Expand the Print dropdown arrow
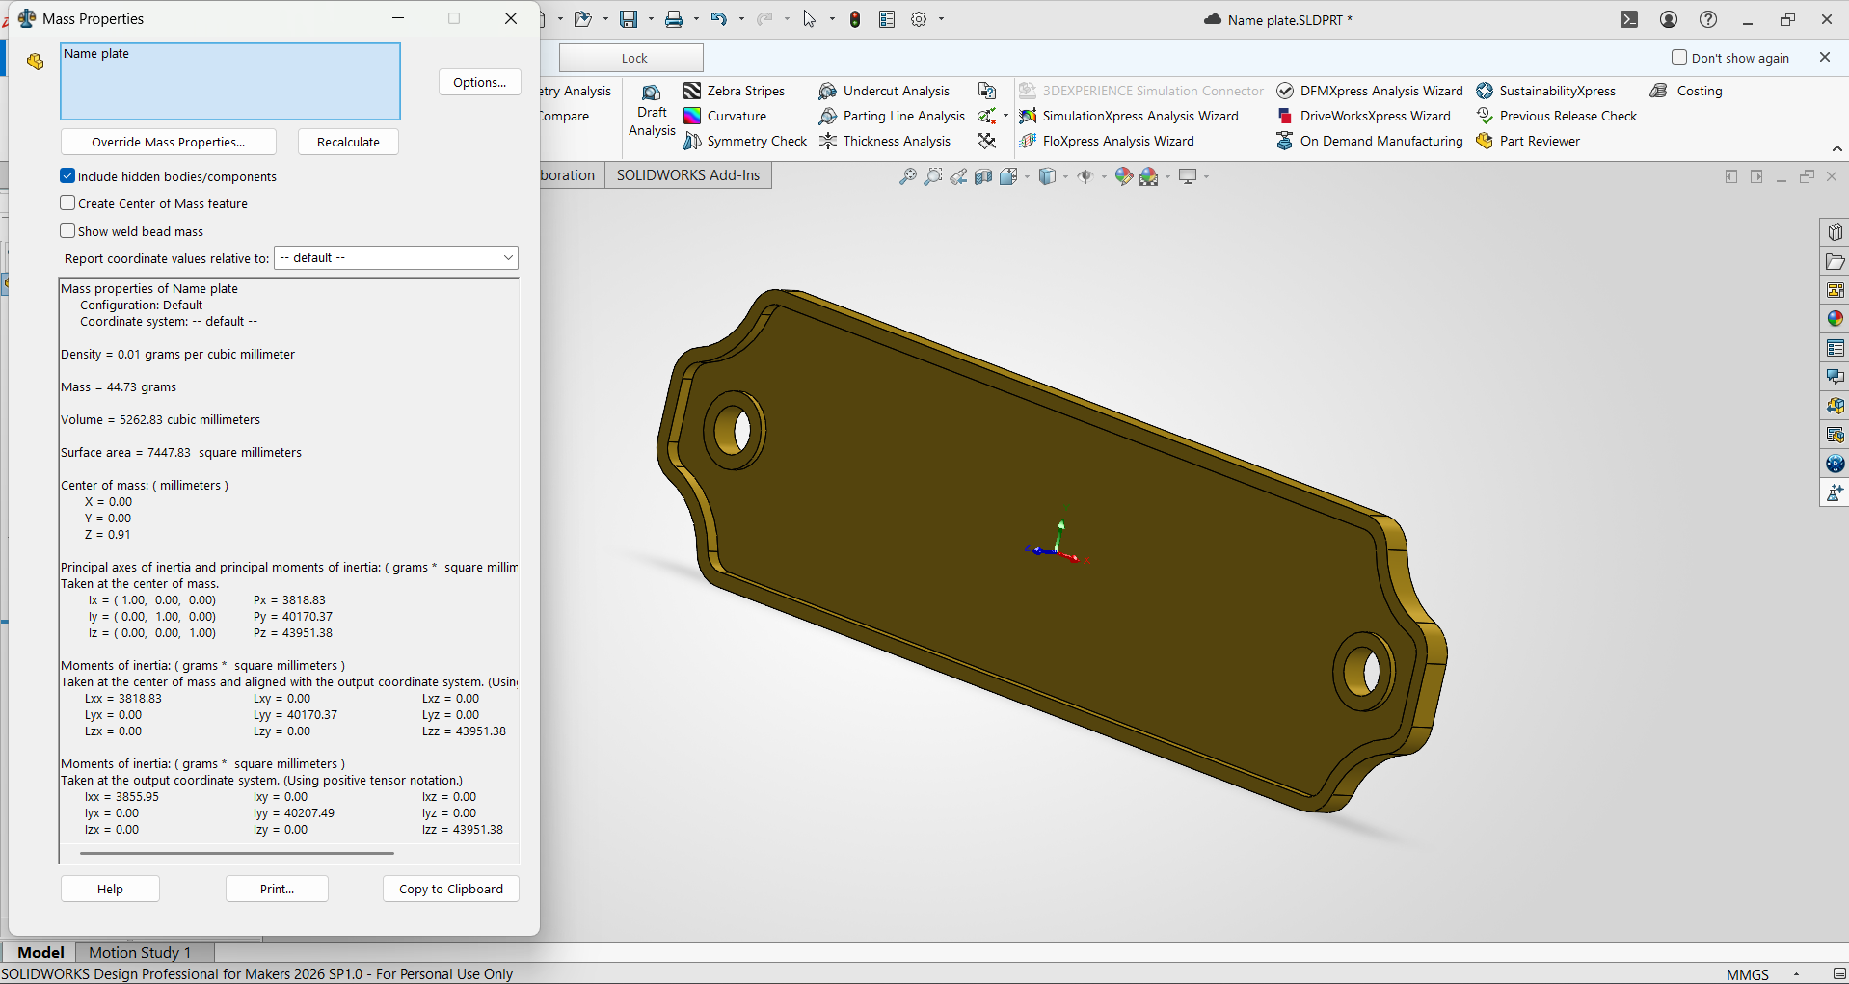 (x=696, y=19)
